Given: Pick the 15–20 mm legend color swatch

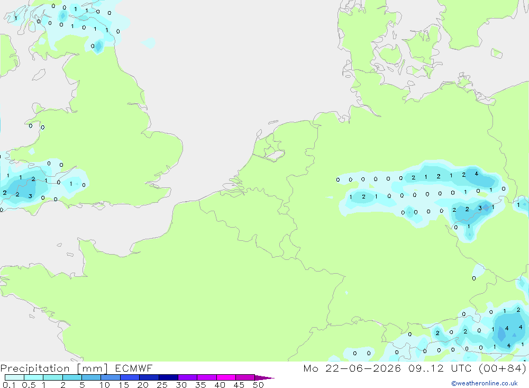Looking at the screenshot, I should point(130,377).
